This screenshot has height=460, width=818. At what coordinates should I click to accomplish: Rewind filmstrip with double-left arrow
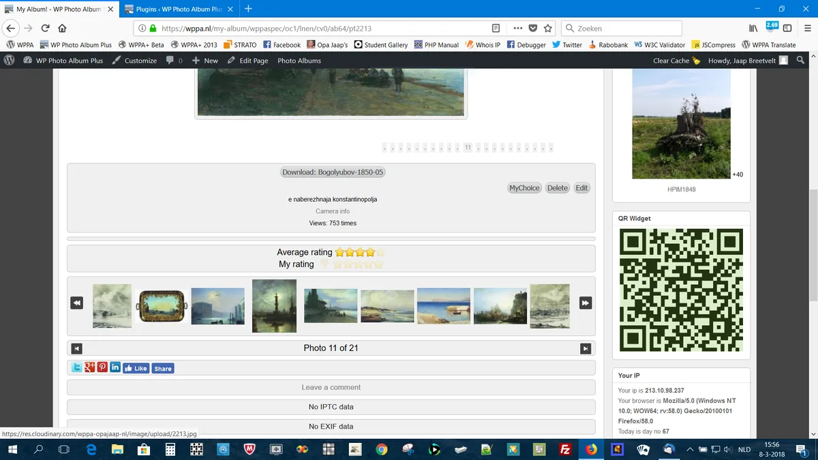click(x=77, y=303)
